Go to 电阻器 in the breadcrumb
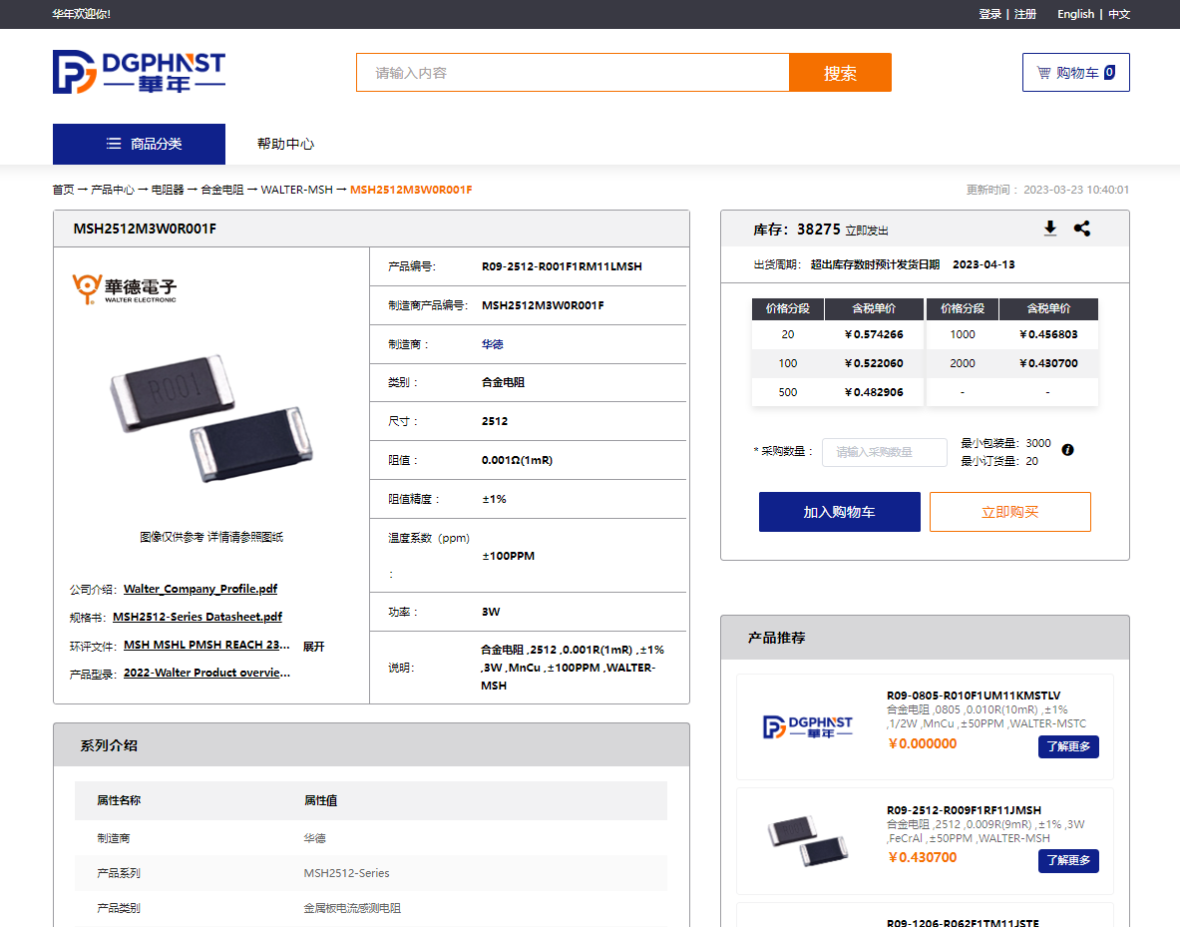Viewport: 1180px width, 927px height. coord(167,190)
